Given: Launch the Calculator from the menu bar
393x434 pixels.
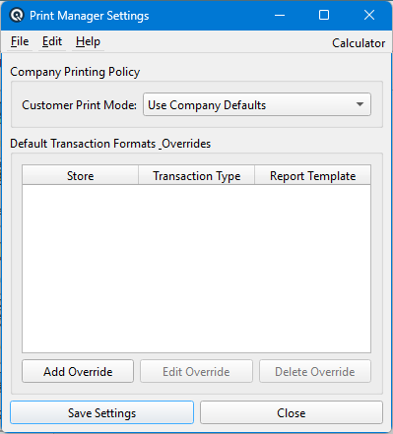Looking at the screenshot, I should pos(359,43).
